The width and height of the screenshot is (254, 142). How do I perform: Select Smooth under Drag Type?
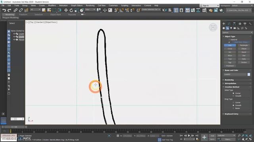click(233, 105)
